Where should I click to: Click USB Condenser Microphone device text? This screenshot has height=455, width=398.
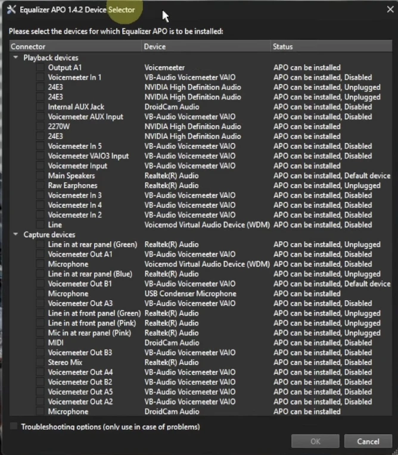point(190,294)
